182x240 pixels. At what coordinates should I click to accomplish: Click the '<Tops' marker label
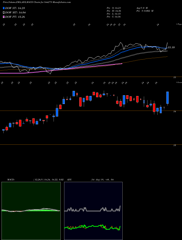(x=179, y=24)
